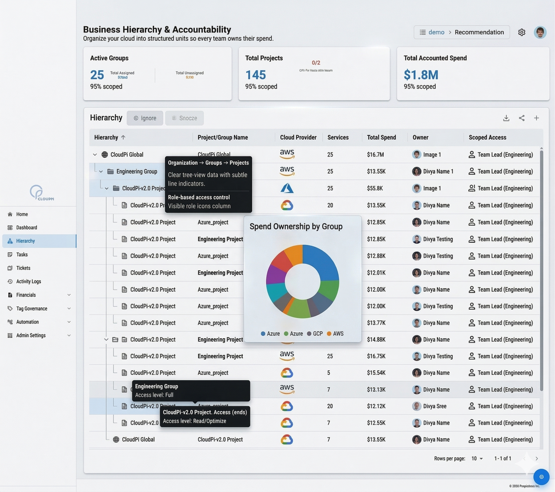The height and width of the screenshot is (492, 555).
Task: Download the hierarchy table
Action: point(506,118)
